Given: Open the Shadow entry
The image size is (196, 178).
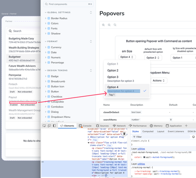Looking at the screenshot, I should [x=56, y=34].
